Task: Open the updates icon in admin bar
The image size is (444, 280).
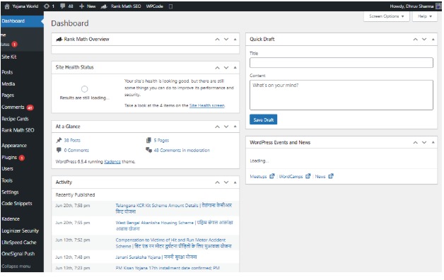Action: click(x=47, y=6)
